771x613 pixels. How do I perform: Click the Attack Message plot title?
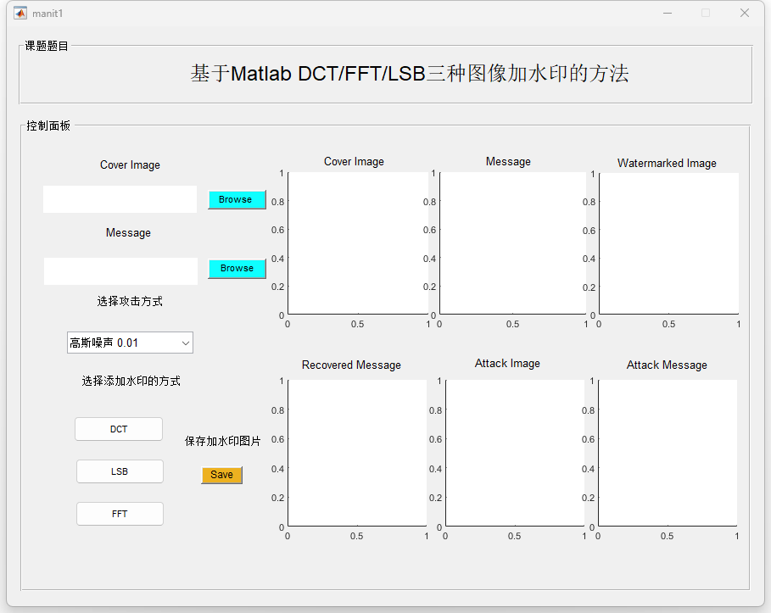click(x=667, y=365)
